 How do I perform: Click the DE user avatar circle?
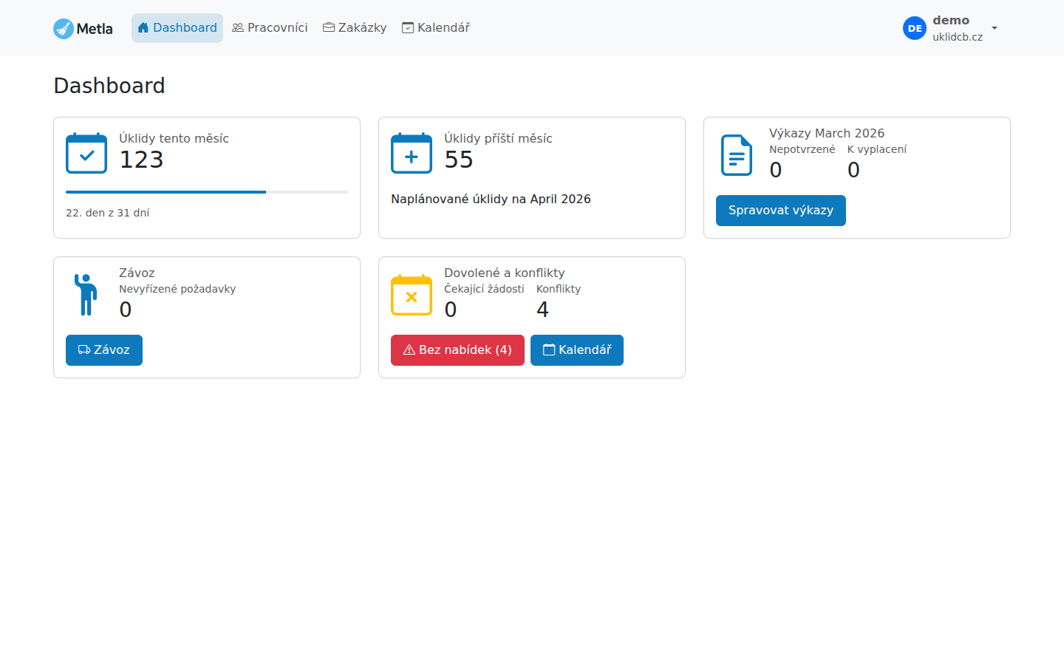pyautogui.click(x=914, y=28)
